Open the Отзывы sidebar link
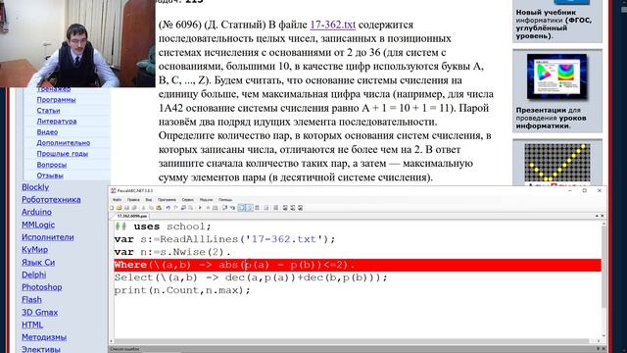 click(50, 176)
